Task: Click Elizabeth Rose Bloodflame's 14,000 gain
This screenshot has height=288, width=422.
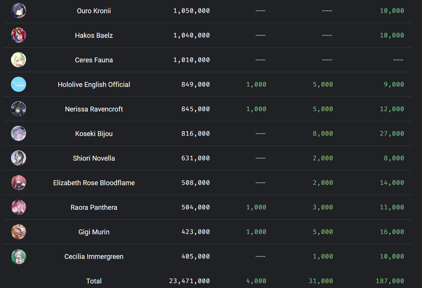Action: pos(392,183)
